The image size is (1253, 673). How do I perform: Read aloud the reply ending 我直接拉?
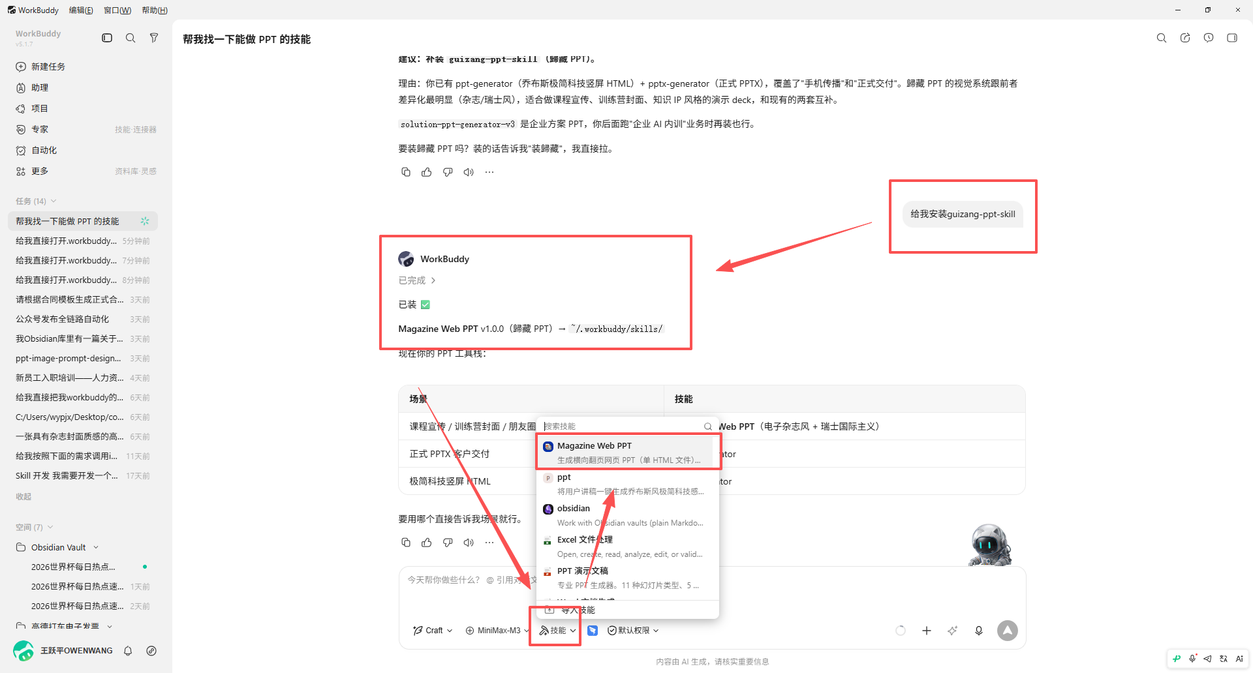click(469, 172)
